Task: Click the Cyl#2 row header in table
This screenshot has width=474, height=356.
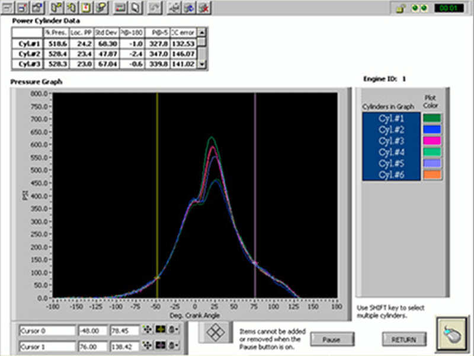Action: 27,54
